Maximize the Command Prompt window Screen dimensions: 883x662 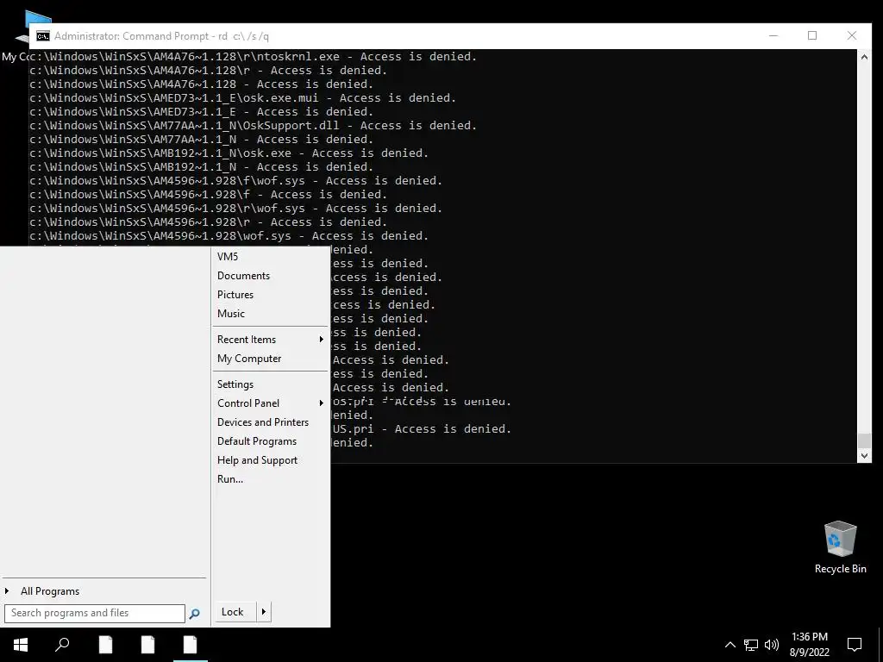812,35
